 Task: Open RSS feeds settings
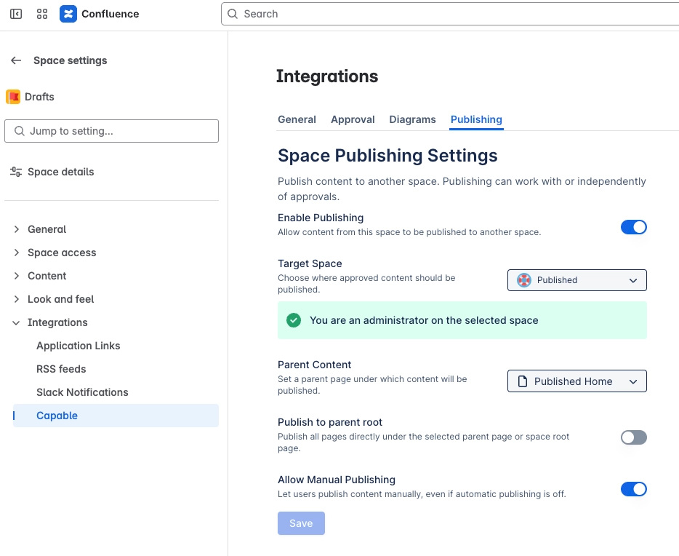[x=61, y=369]
